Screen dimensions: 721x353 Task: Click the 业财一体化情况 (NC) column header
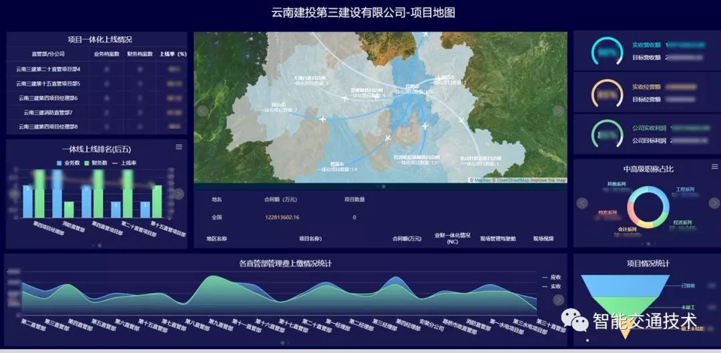click(x=452, y=238)
